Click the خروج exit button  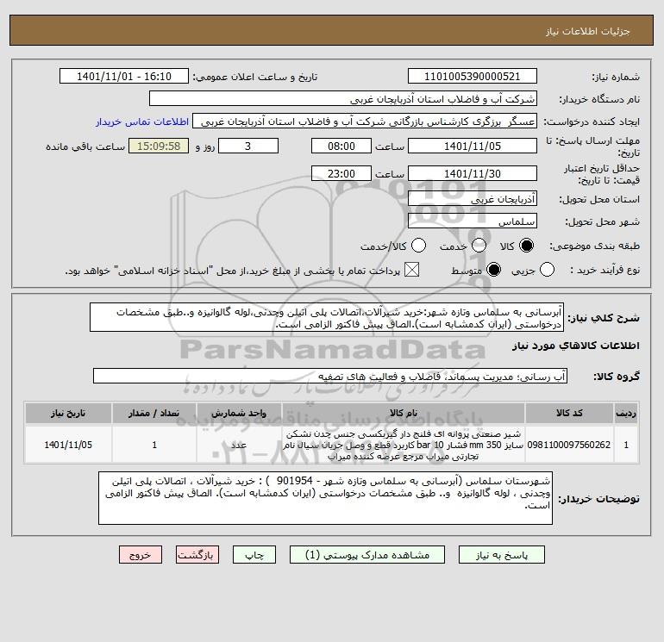[141, 555]
